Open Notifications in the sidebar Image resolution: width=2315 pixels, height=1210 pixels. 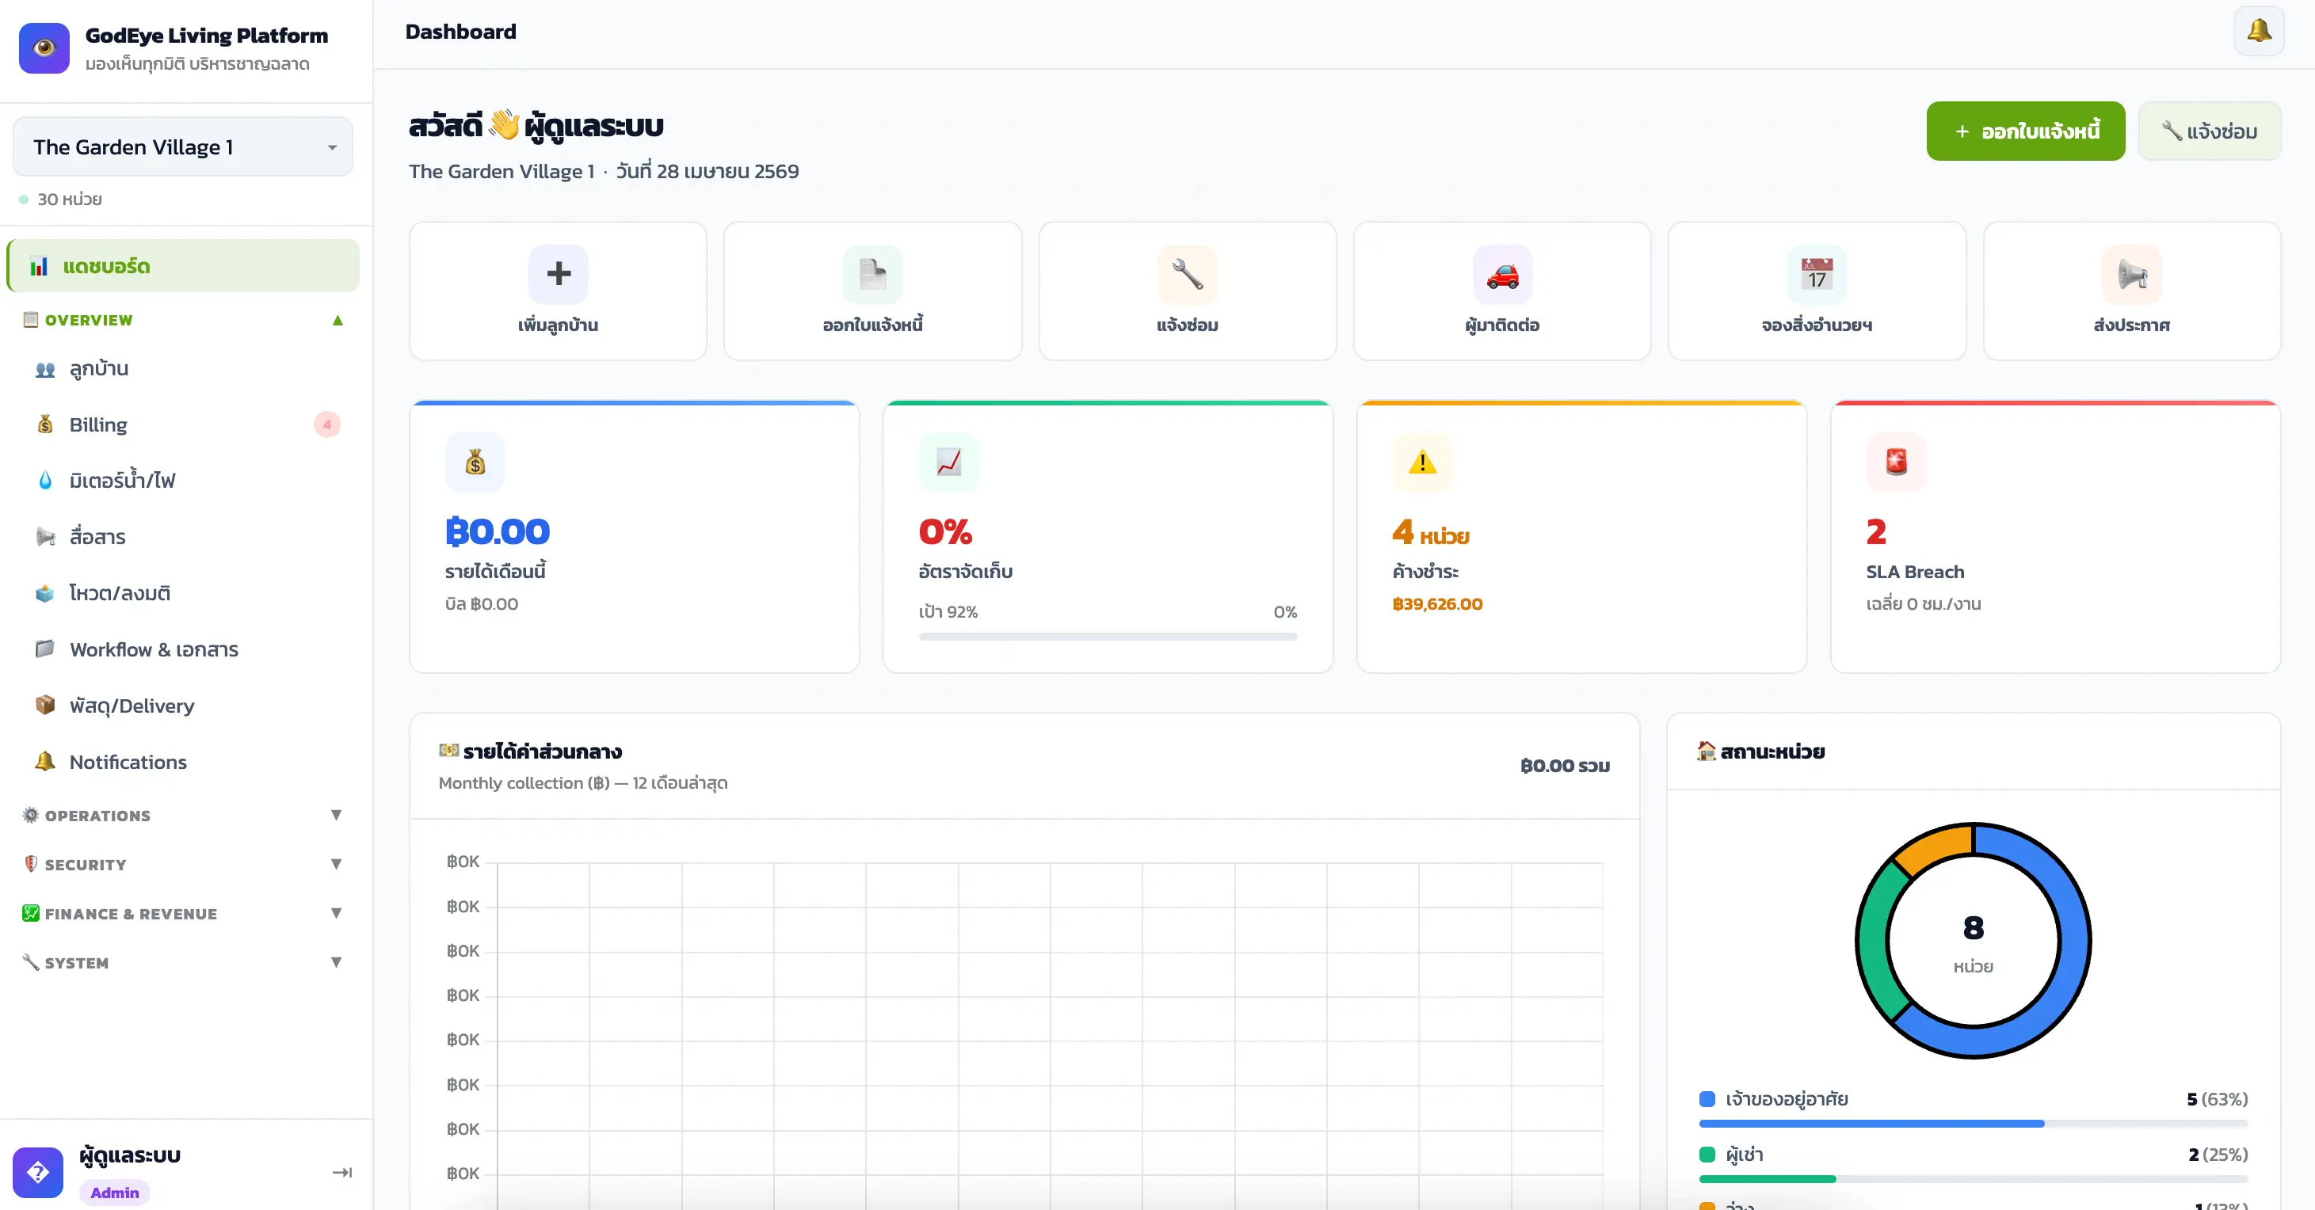coord(183,762)
